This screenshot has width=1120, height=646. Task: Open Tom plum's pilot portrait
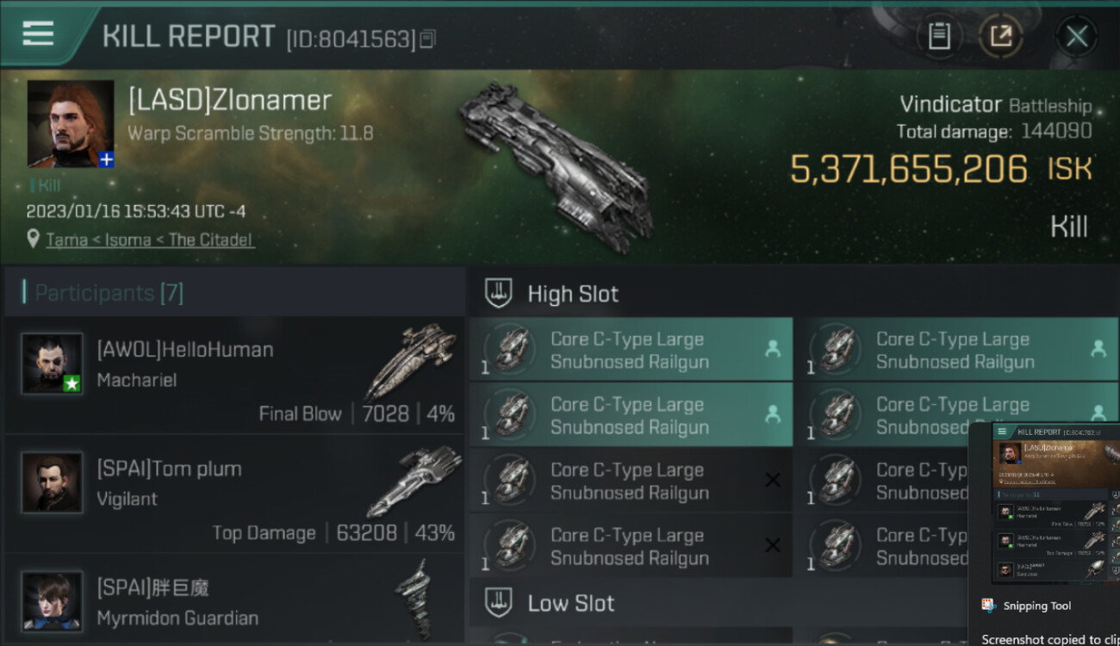click(52, 482)
